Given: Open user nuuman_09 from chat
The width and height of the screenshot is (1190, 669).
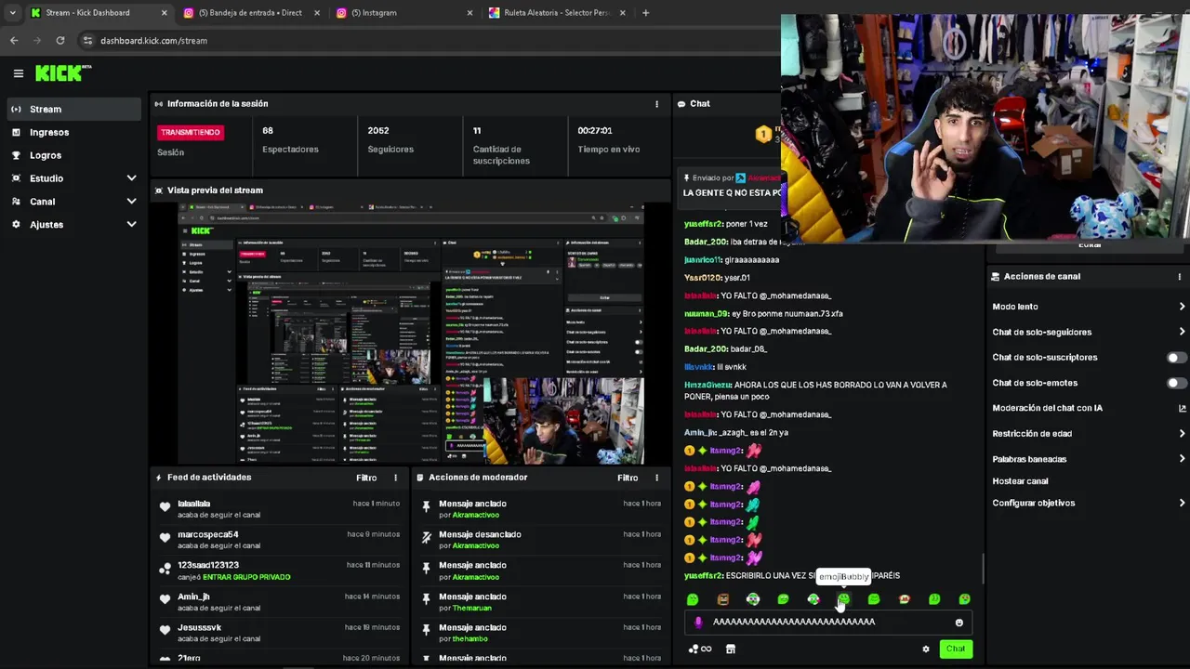Looking at the screenshot, I should click(x=706, y=314).
